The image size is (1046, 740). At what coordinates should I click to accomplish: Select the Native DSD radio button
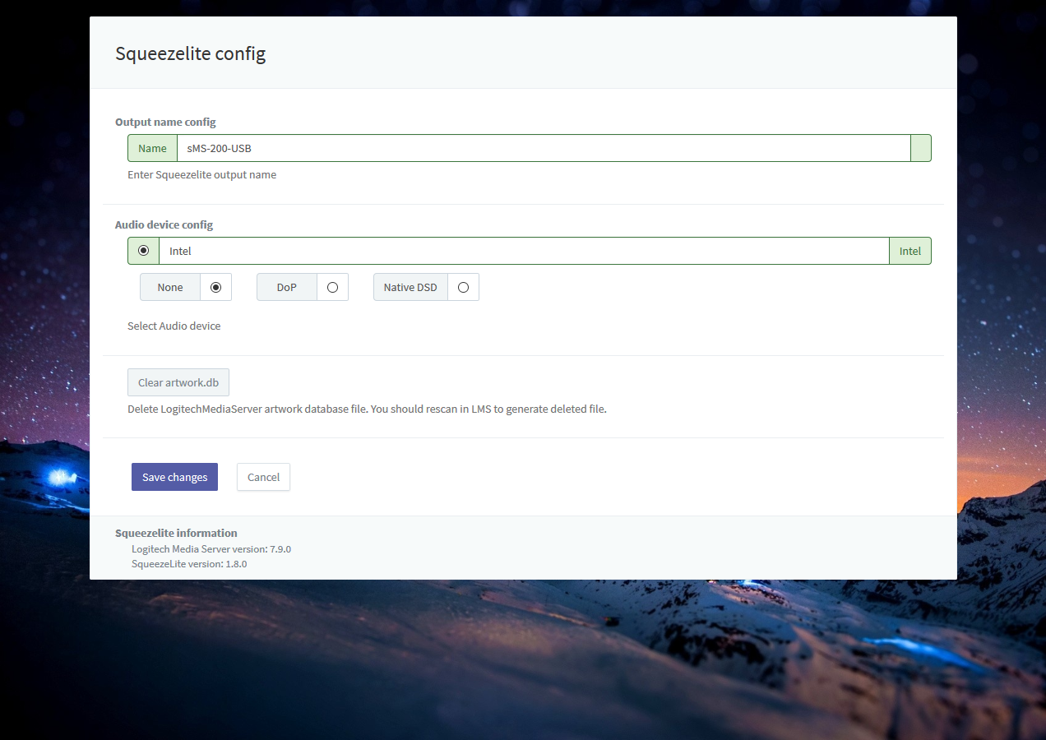(463, 287)
